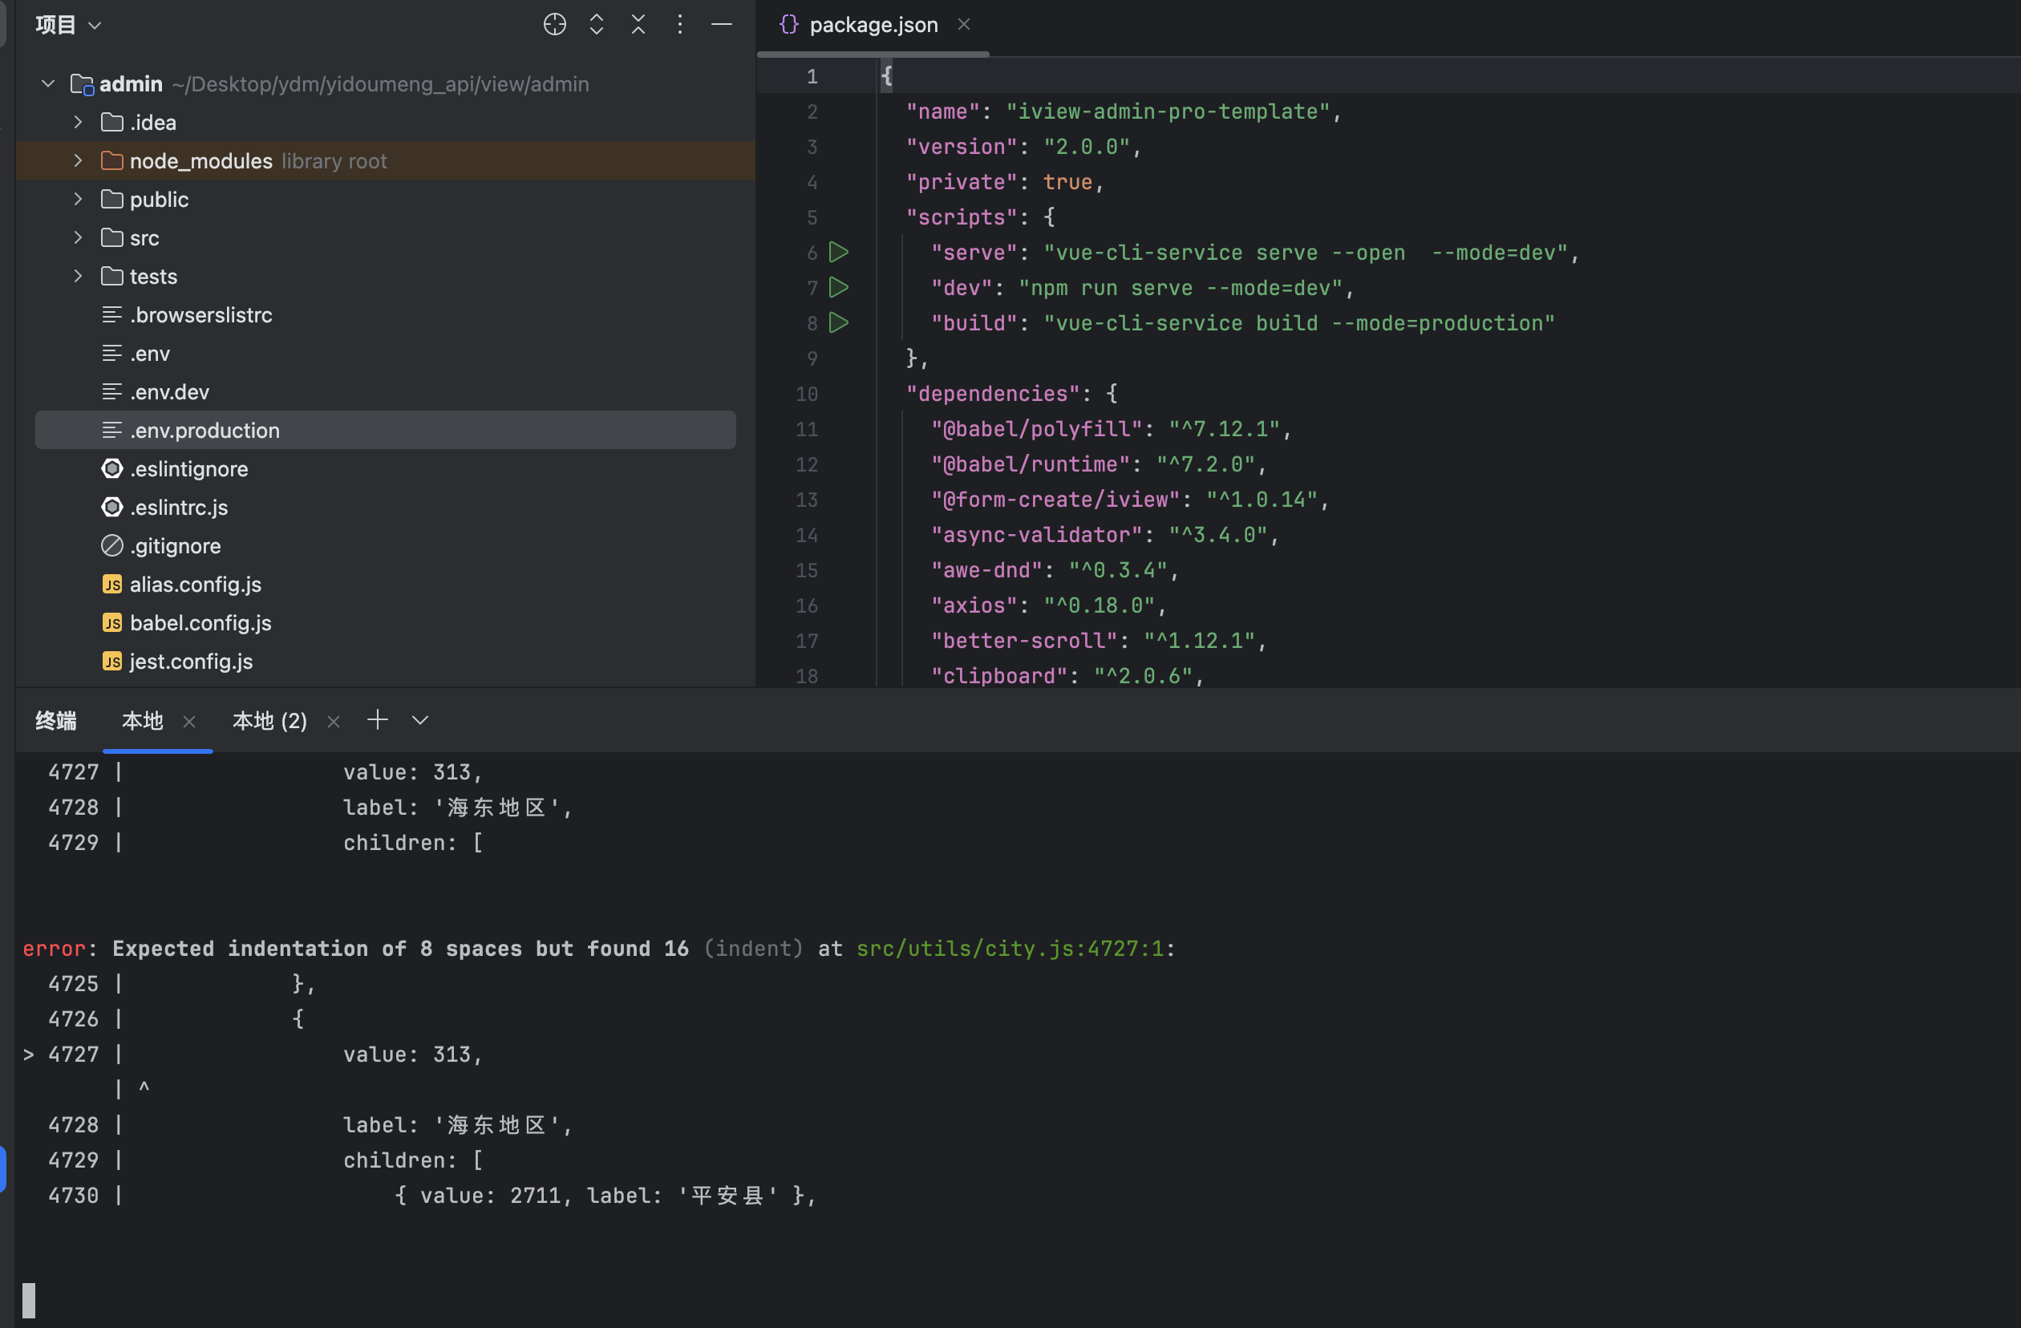The height and width of the screenshot is (1328, 2021).
Task: Run the build script gutter icon
Action: click(x=839, y=322)
